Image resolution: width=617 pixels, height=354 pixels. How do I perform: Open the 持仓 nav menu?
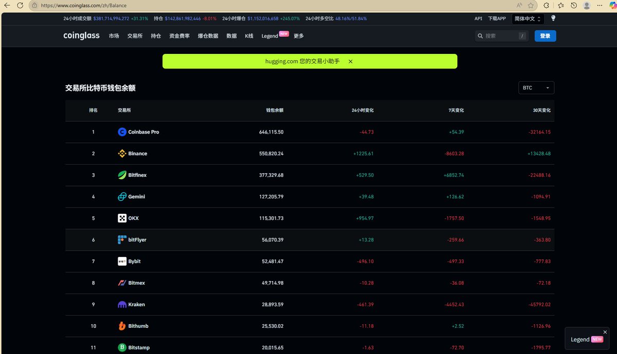point(156,36)
